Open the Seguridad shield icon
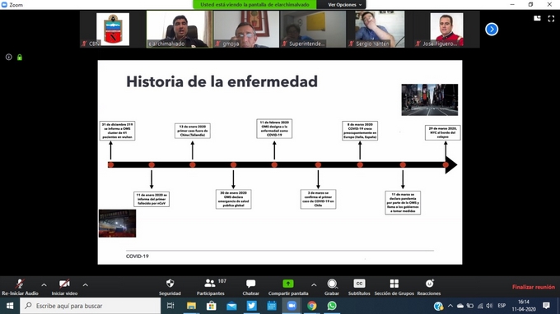560x314 pixels. point(170,284)
